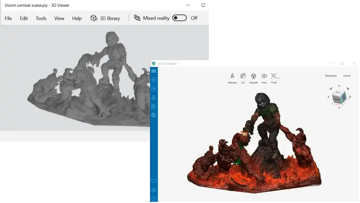Click the Fit all zoom icon
This screenshot has height=203, width=360.
pos(274,76)
